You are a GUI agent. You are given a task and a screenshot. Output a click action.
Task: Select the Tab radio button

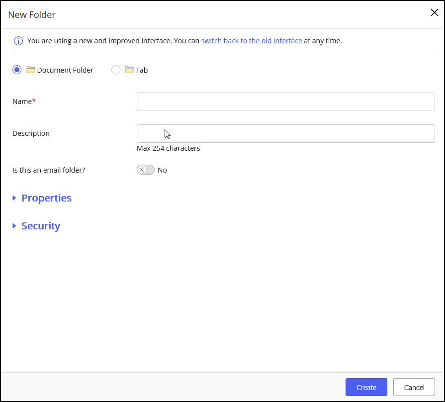tap(116, 70)
